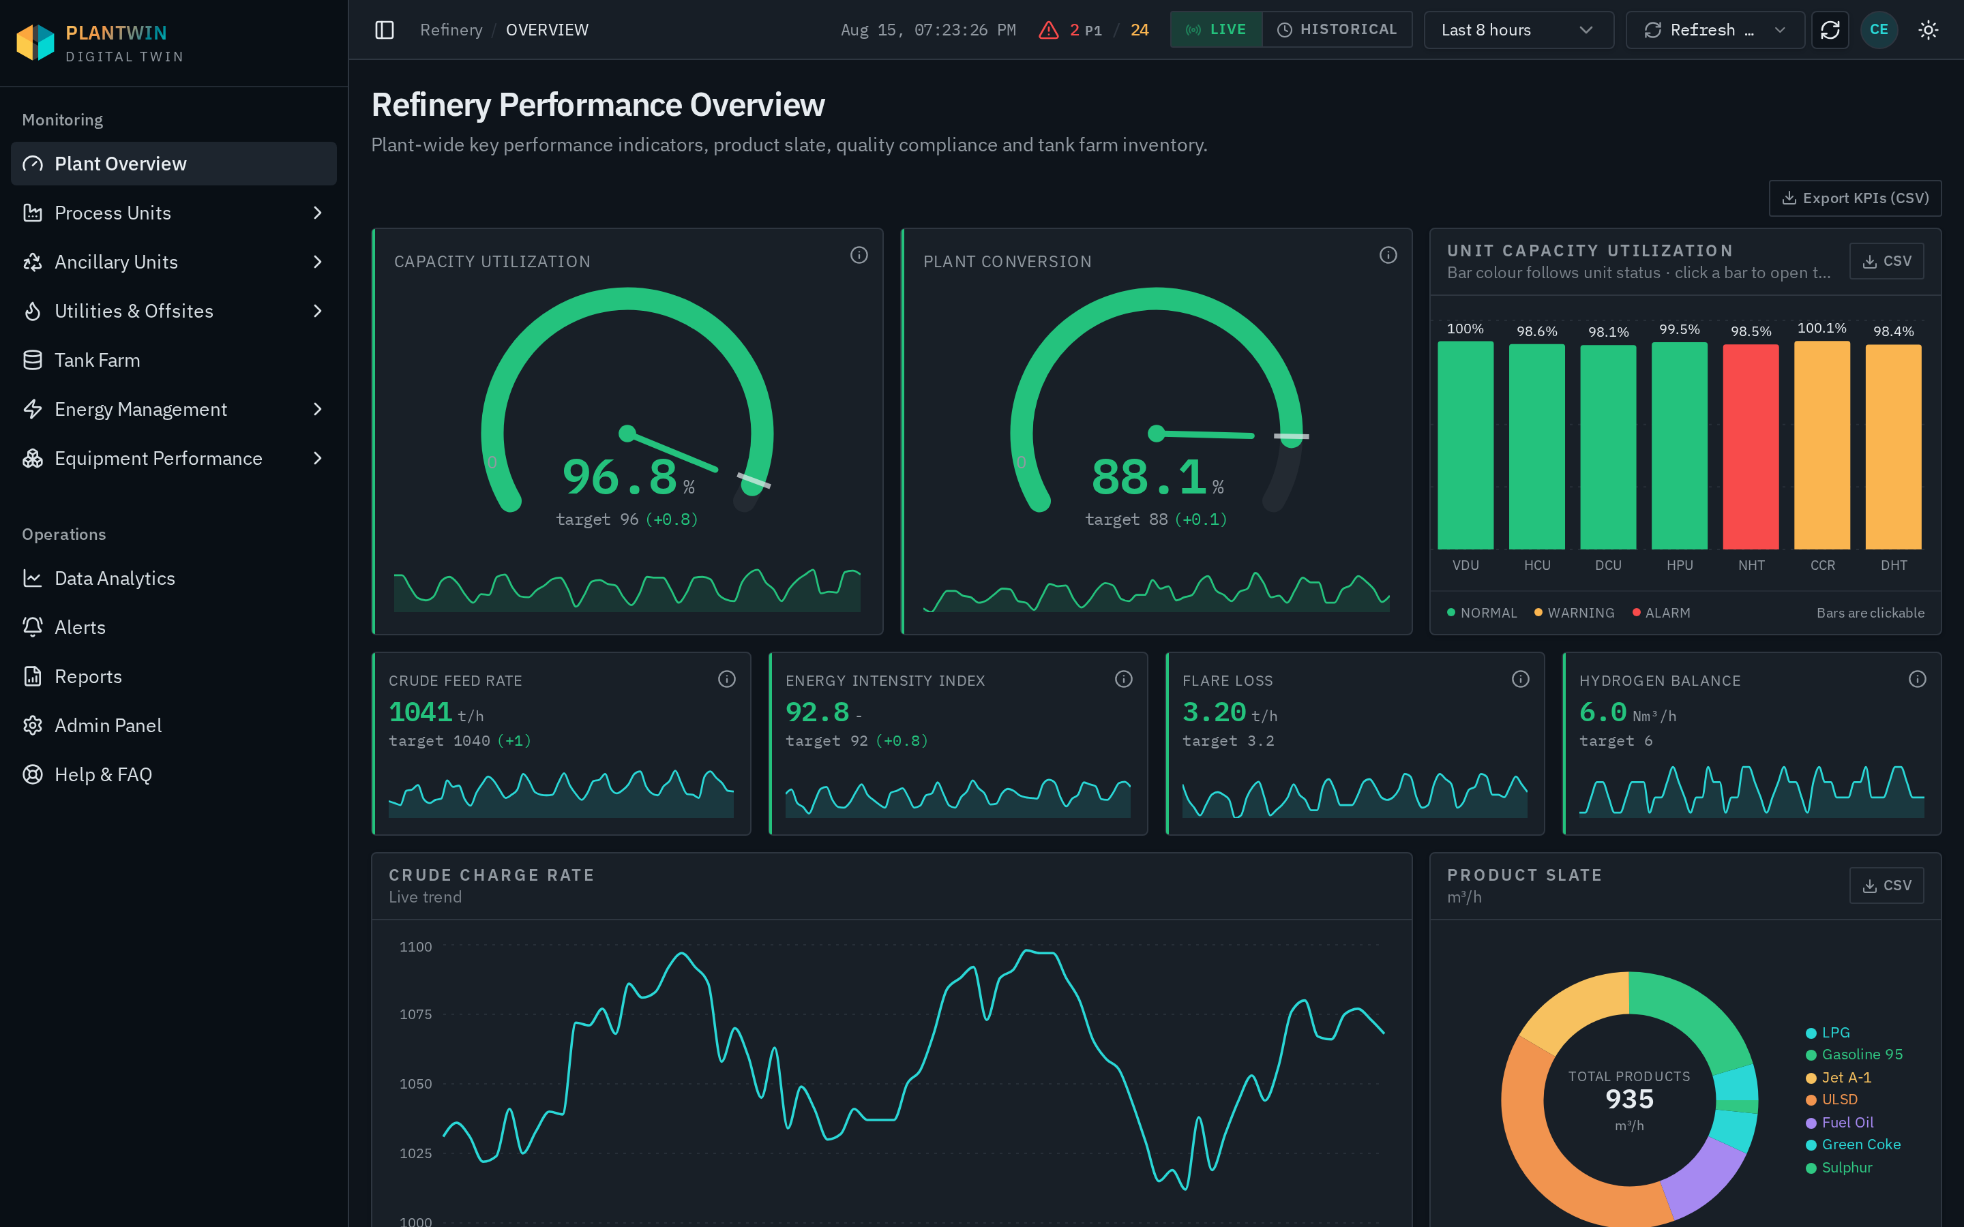Toggle light/dark theme sun icon
The width and height of the screenshot is (1964, 1227).
tap(1929, 30)
